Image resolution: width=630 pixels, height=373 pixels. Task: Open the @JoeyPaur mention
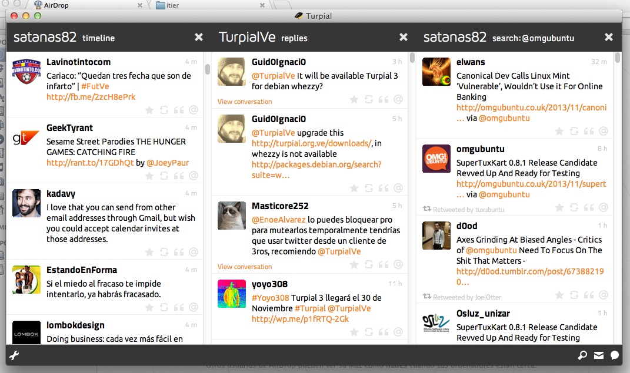[168, 163]
